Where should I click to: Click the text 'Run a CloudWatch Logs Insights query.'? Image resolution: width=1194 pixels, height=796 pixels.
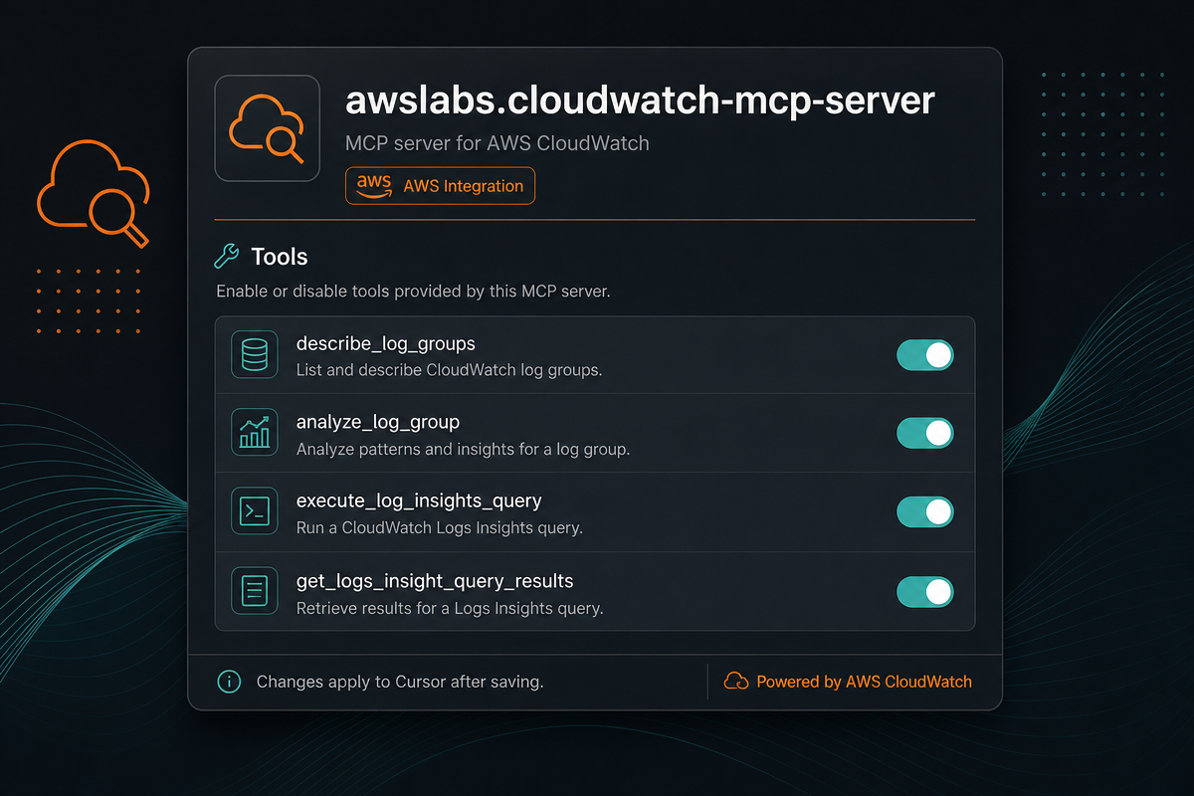click(x=440, y=527)
